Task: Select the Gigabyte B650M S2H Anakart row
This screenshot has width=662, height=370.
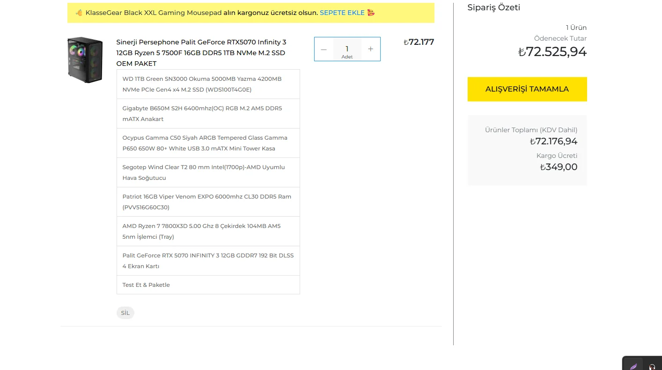Action: point(208,114)
